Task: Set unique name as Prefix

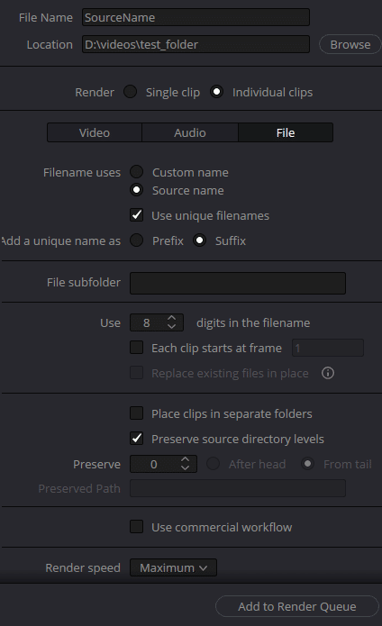Action: point(137,240)
